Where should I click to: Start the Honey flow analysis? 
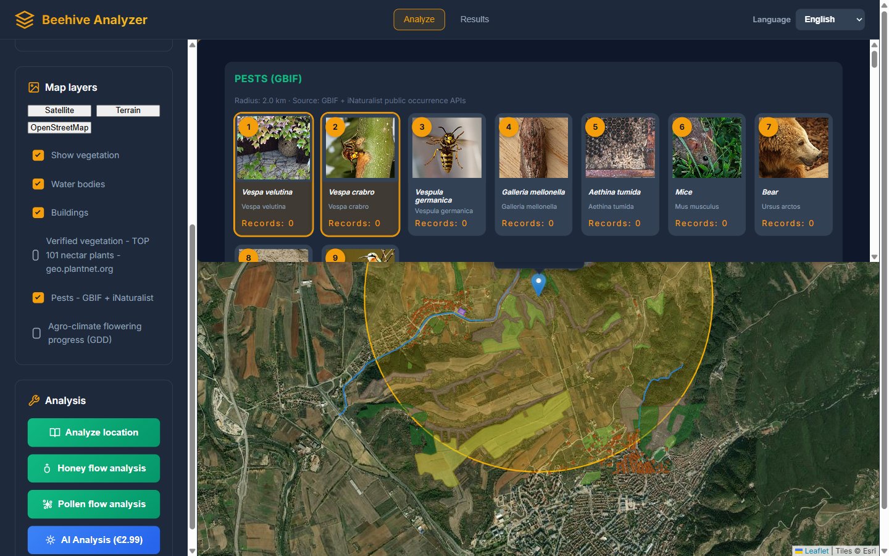[x=94, y=468]
